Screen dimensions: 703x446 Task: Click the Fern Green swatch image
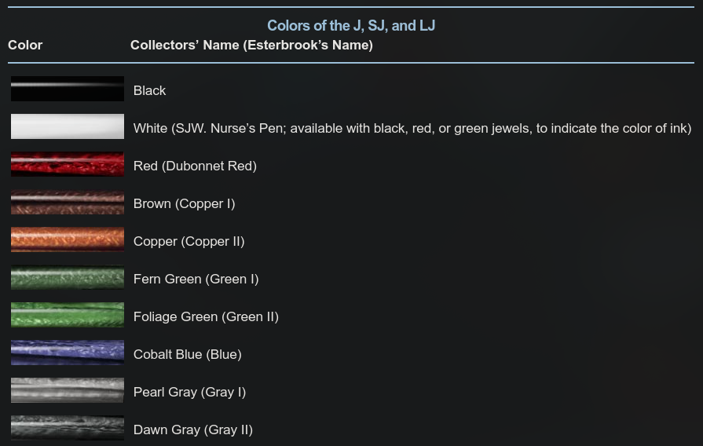tap(68, 277)
